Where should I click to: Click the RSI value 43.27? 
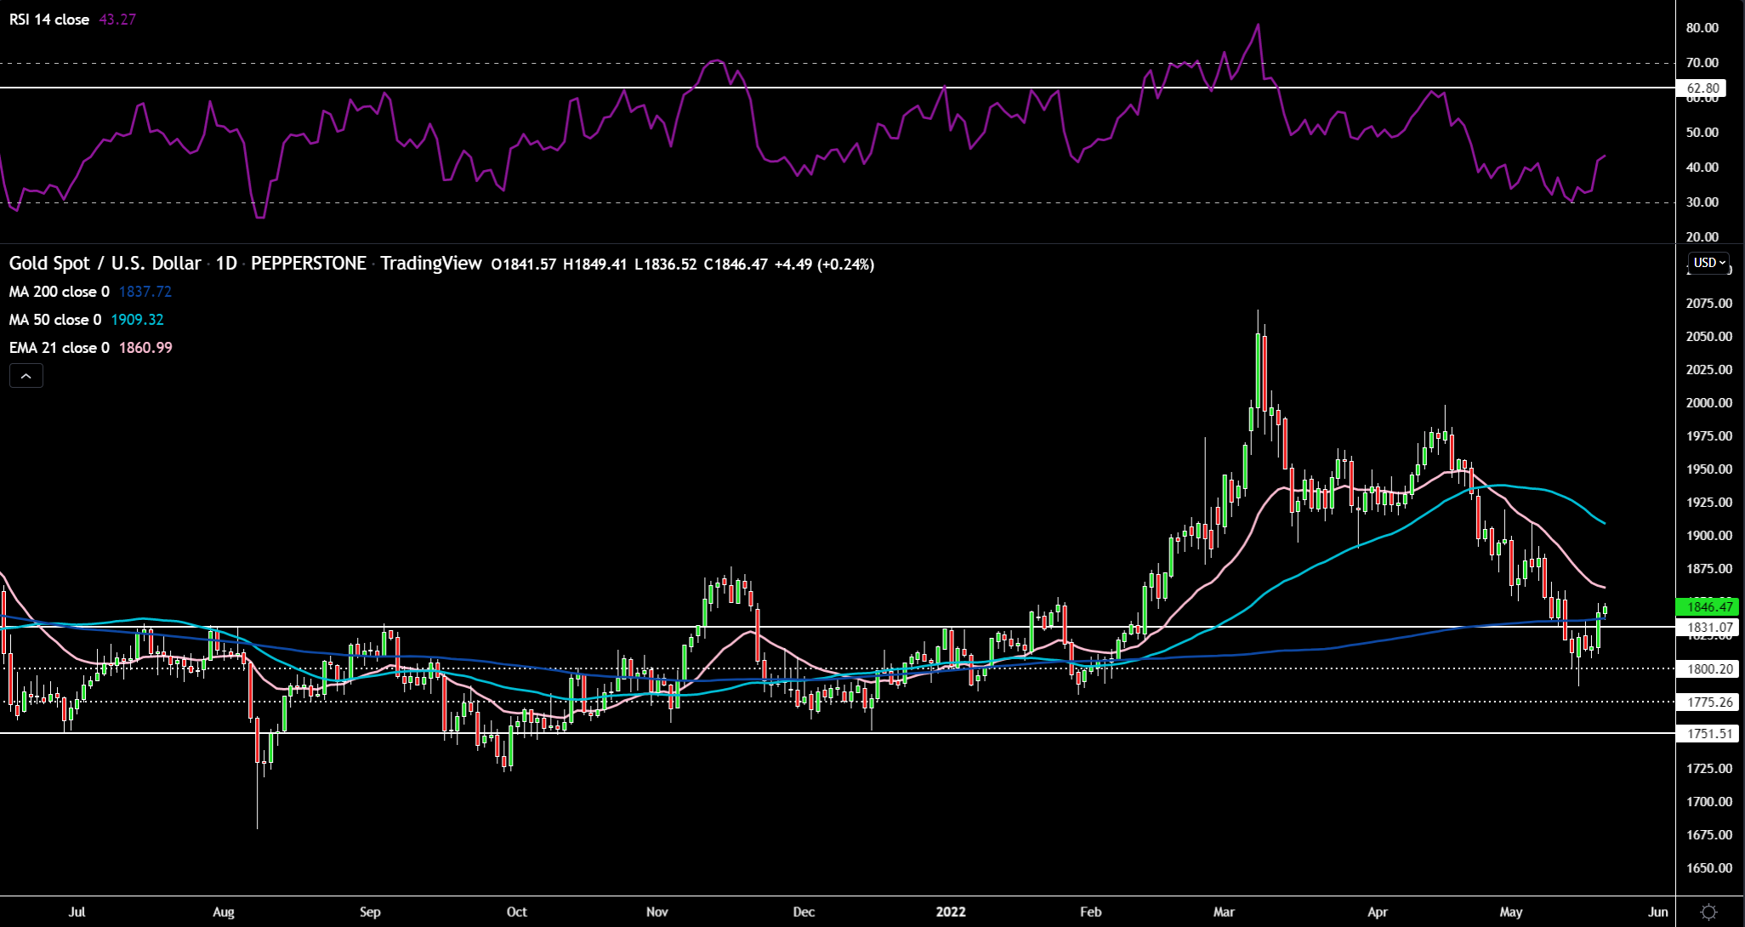[117, 20]
